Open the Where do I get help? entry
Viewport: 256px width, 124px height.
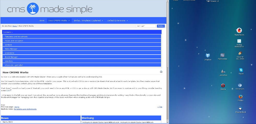(x=82, y=65)
